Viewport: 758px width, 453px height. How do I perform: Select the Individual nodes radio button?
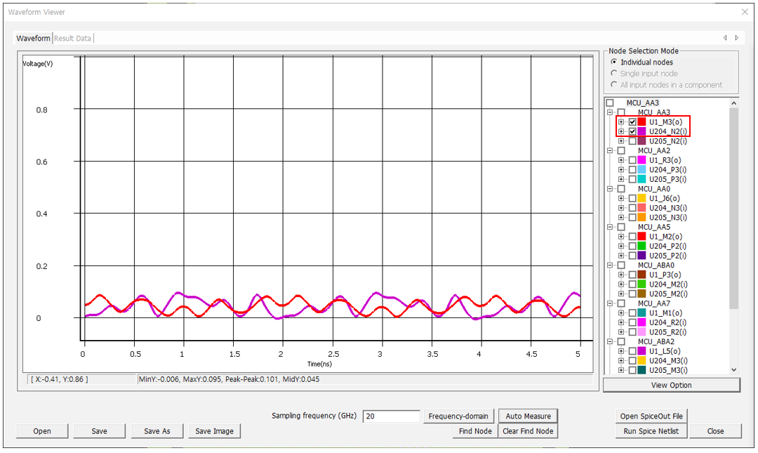click(x=614, y=63)
